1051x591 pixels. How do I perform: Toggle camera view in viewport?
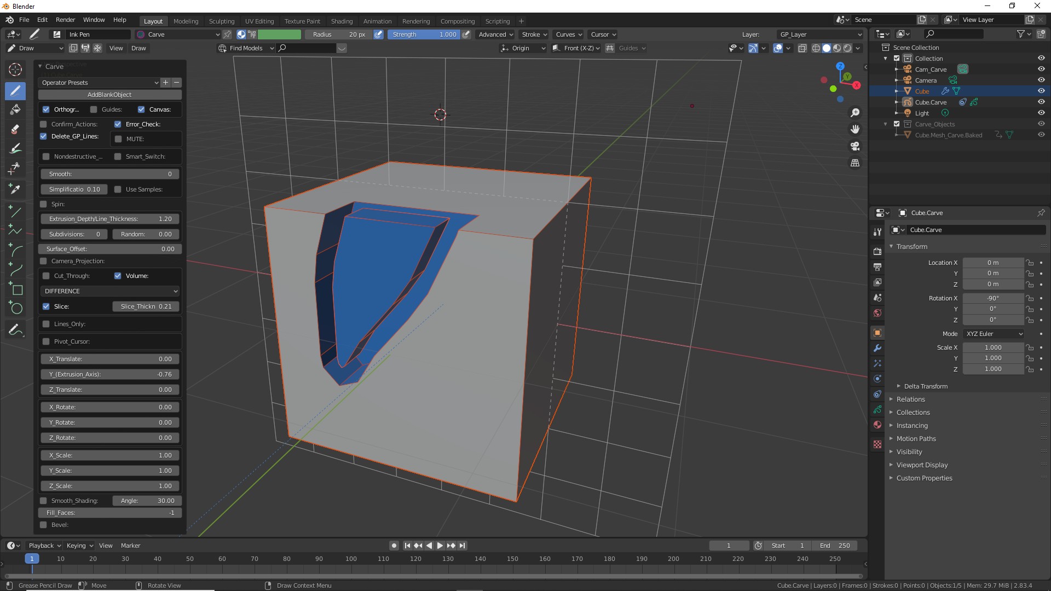click(x=855, y=146)
